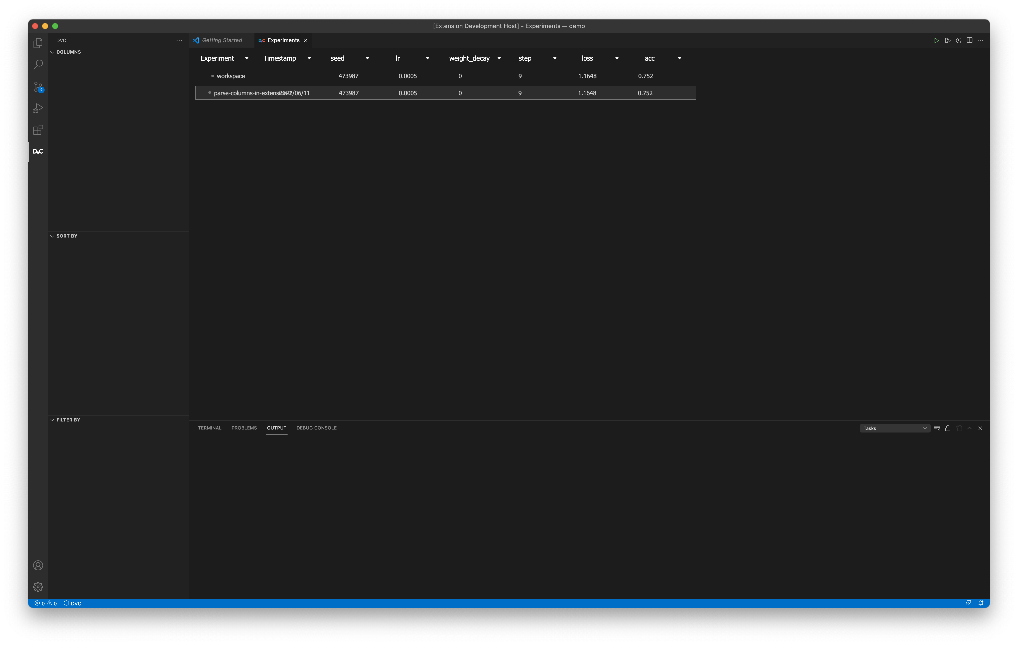Open the Source Control view showing 2 changes
The image size is (1018, 645).
click(x=38, y=87)
